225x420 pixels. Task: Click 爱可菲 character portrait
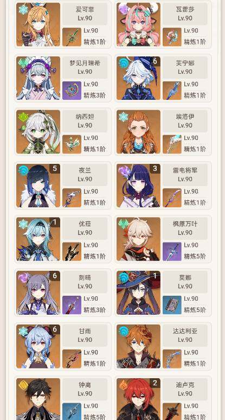pyautogui.click(x=38, y=24)
